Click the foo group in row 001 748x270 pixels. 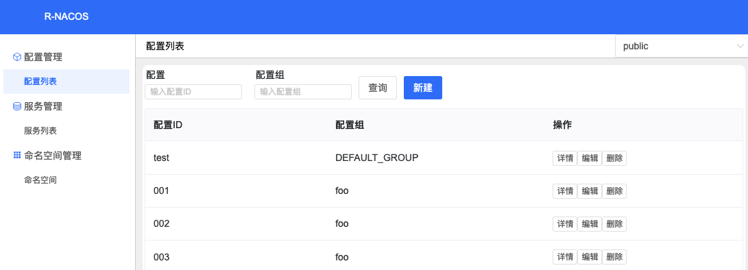342,191
